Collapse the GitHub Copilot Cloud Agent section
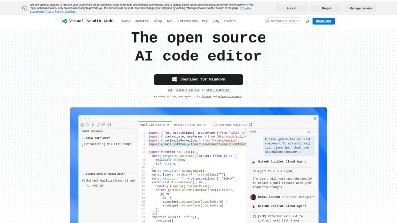The height and width of the screenshot is (223, 397). 83,174
